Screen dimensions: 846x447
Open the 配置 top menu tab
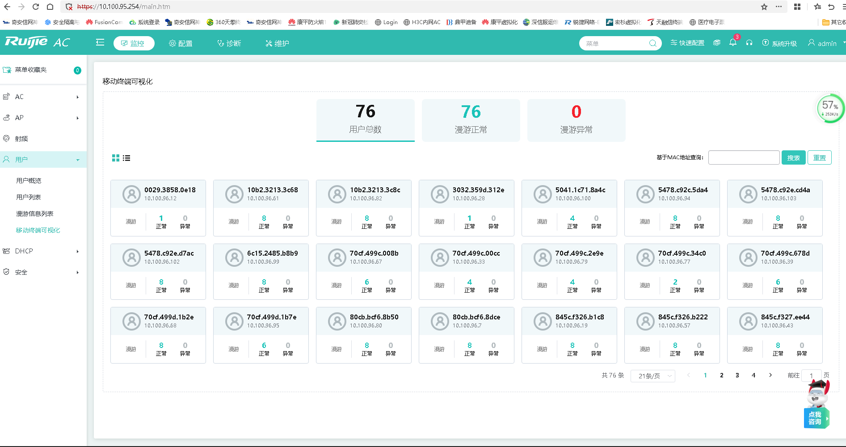click(181, 43)
